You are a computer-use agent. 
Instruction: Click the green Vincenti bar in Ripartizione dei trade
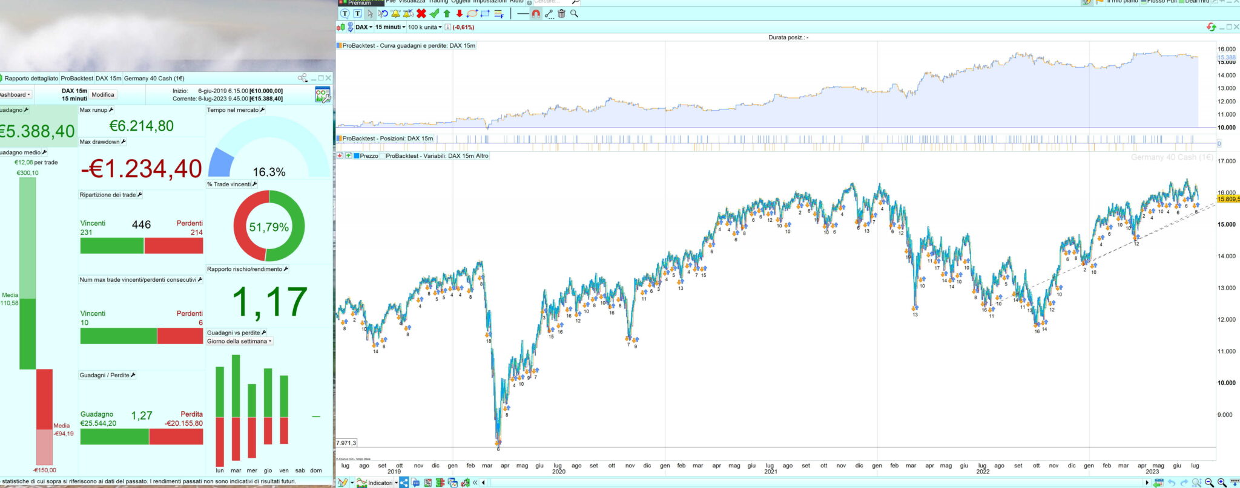112,246
